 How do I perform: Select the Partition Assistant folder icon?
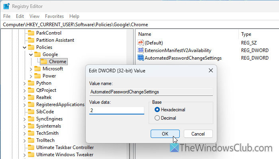coord(31,40)
